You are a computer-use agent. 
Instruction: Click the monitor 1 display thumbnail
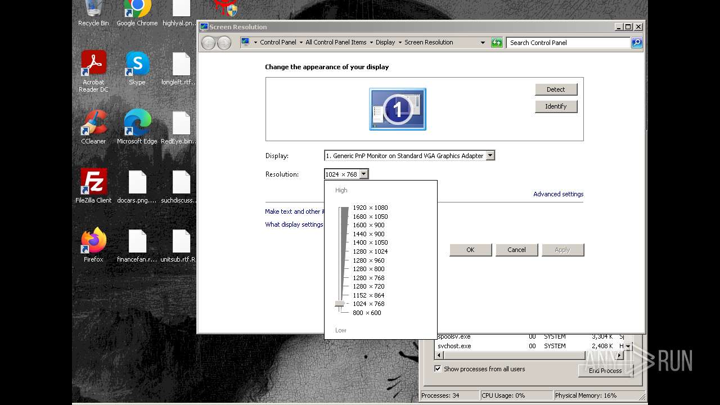click(x=398, y=109)
